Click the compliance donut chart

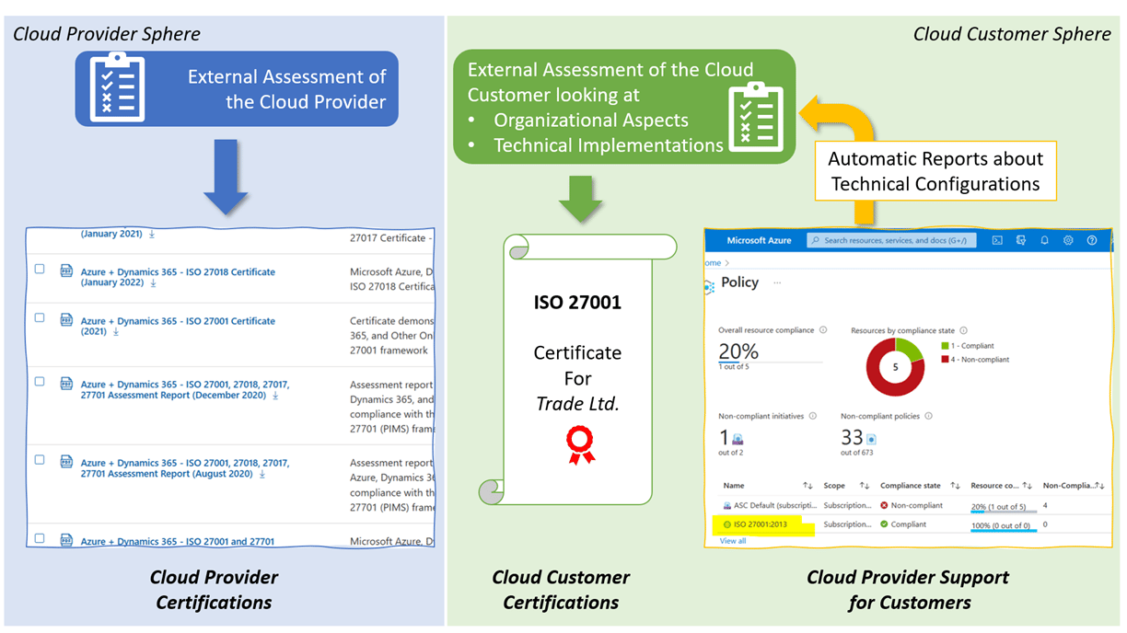click(895, 366)
